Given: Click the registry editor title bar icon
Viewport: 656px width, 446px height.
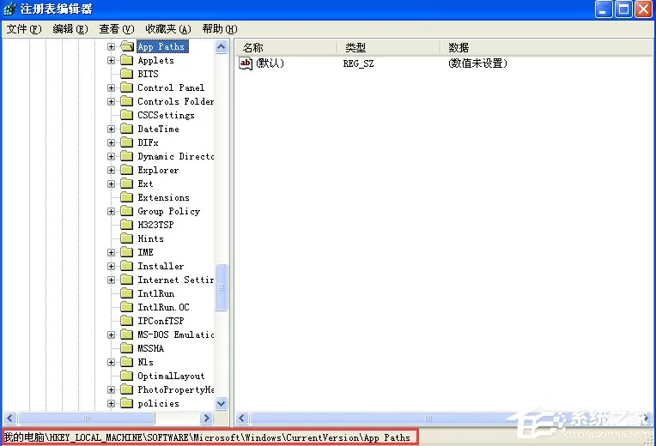Looking at the screenshot, I should click(9, 9).
